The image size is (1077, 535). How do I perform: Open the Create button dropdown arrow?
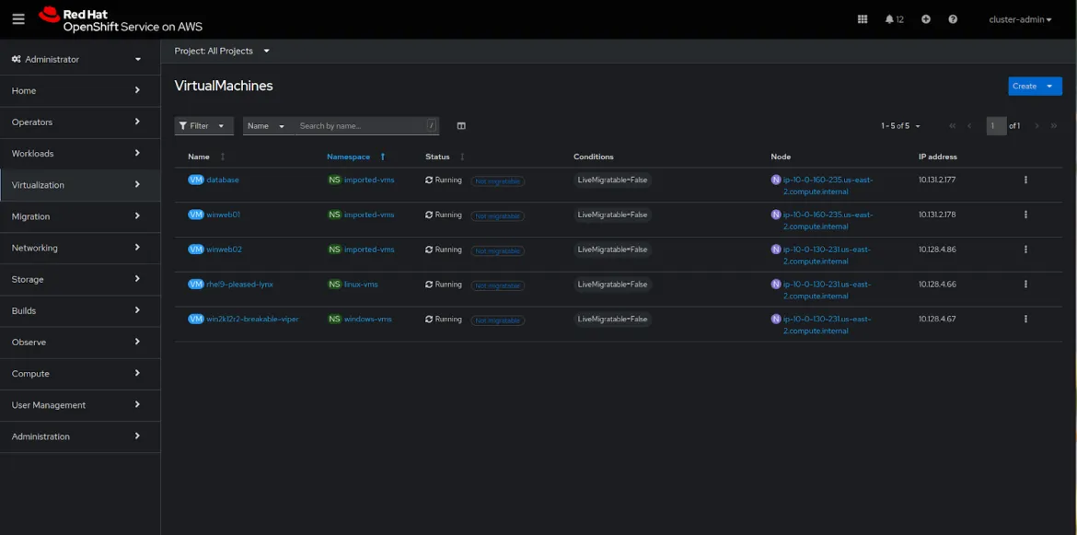click(x=1049, y=86)
